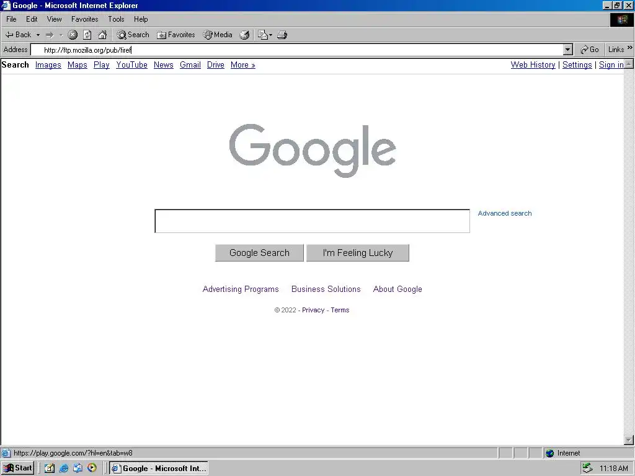Expand the More » link
This screenshot has width=635, height=476.
coord(243,64)
